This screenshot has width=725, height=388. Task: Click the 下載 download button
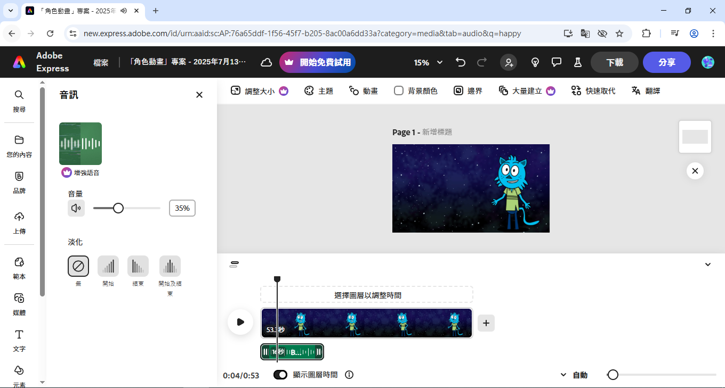click(x=614, y=63)
